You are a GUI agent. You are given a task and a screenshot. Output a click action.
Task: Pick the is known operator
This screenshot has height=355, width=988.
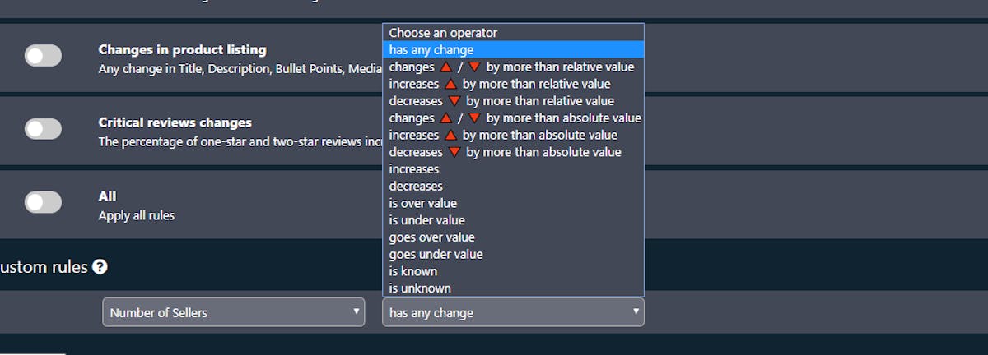tap(513, 271)
